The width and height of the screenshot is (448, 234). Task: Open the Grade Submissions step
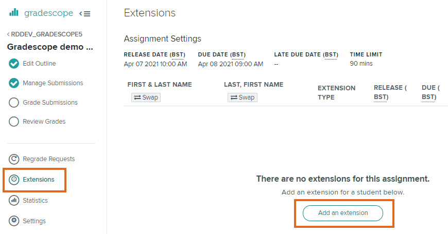(x=50, y=103)
